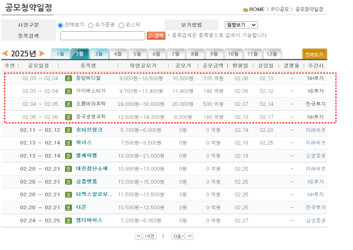This screenshot has width=353, height=250.
Task: Jump to first page with double-left arrow
Action: [x=138, y=236]
